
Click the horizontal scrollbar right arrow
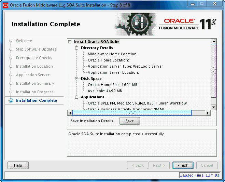pos(208,113)
